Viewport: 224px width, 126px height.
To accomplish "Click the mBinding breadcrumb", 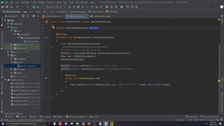I will coord(112,12).
